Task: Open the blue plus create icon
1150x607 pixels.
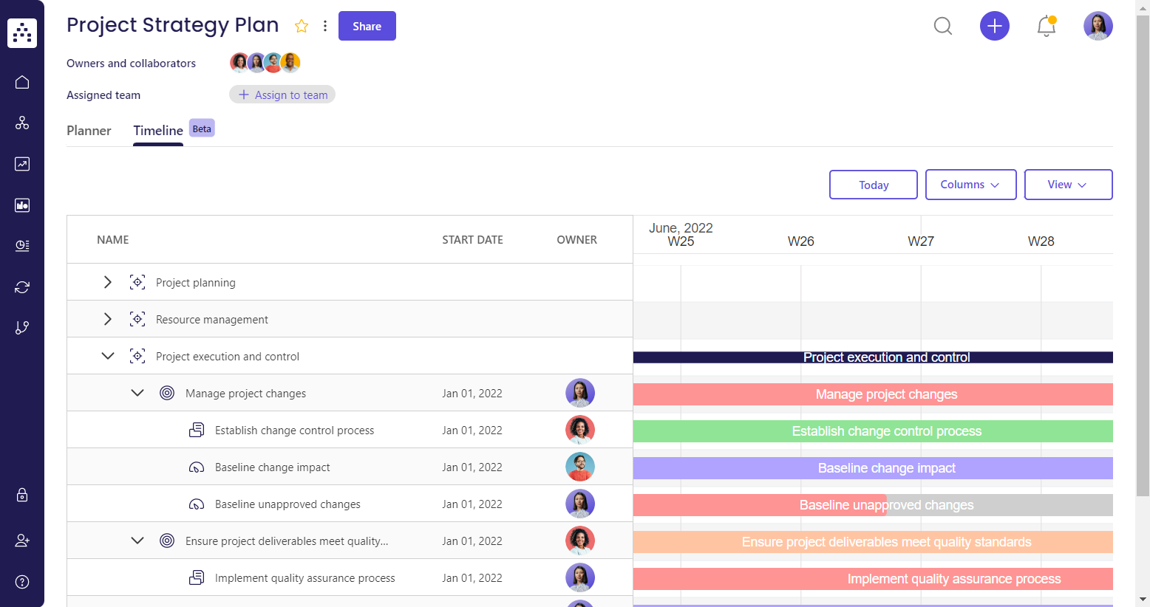Action: 994,26
